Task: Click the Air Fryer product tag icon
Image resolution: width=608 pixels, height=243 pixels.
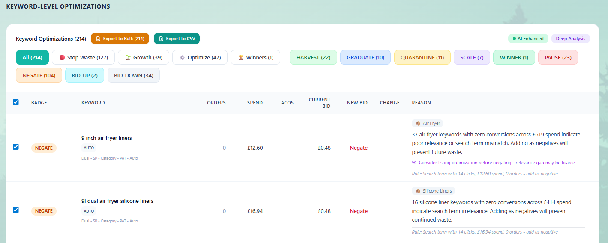Action: click(418, 123)
